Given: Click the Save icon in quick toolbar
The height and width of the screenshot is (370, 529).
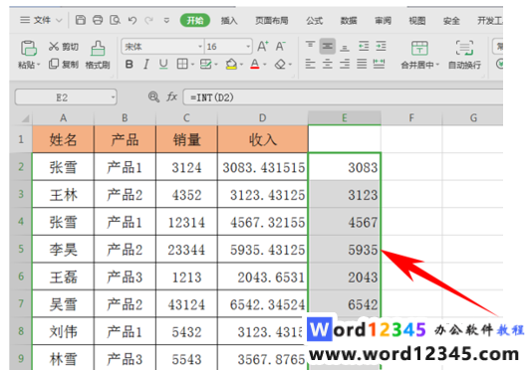Looking at the screenshot, I should [x=81, y=20].
